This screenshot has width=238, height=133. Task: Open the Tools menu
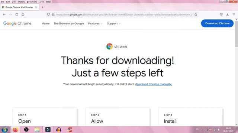[42, 2]
